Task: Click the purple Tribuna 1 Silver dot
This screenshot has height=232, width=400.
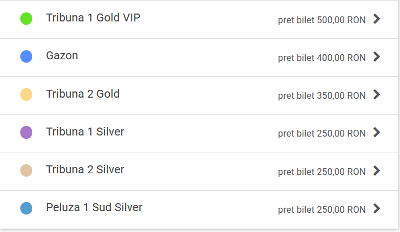Action: [x=26, y=133]
